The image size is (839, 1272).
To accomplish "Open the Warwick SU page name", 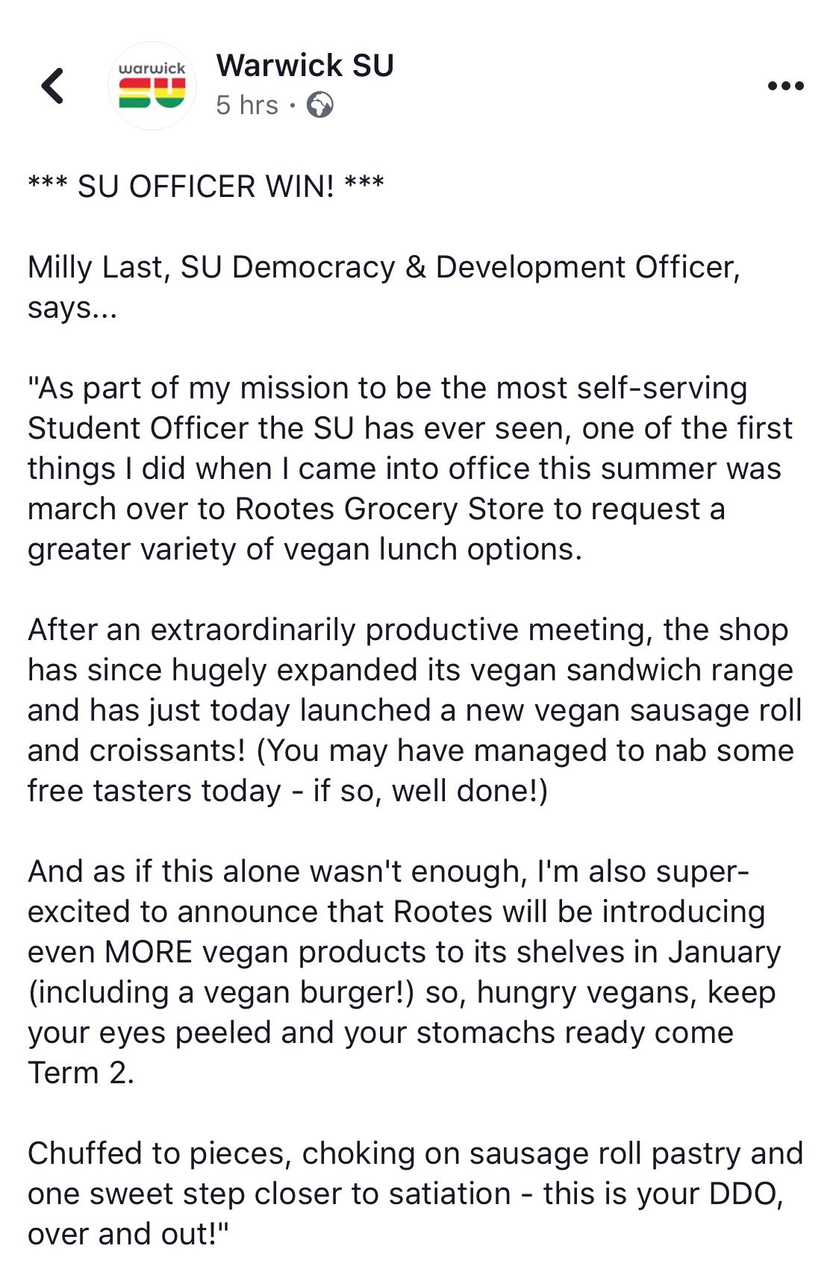I will coord(305,66).
